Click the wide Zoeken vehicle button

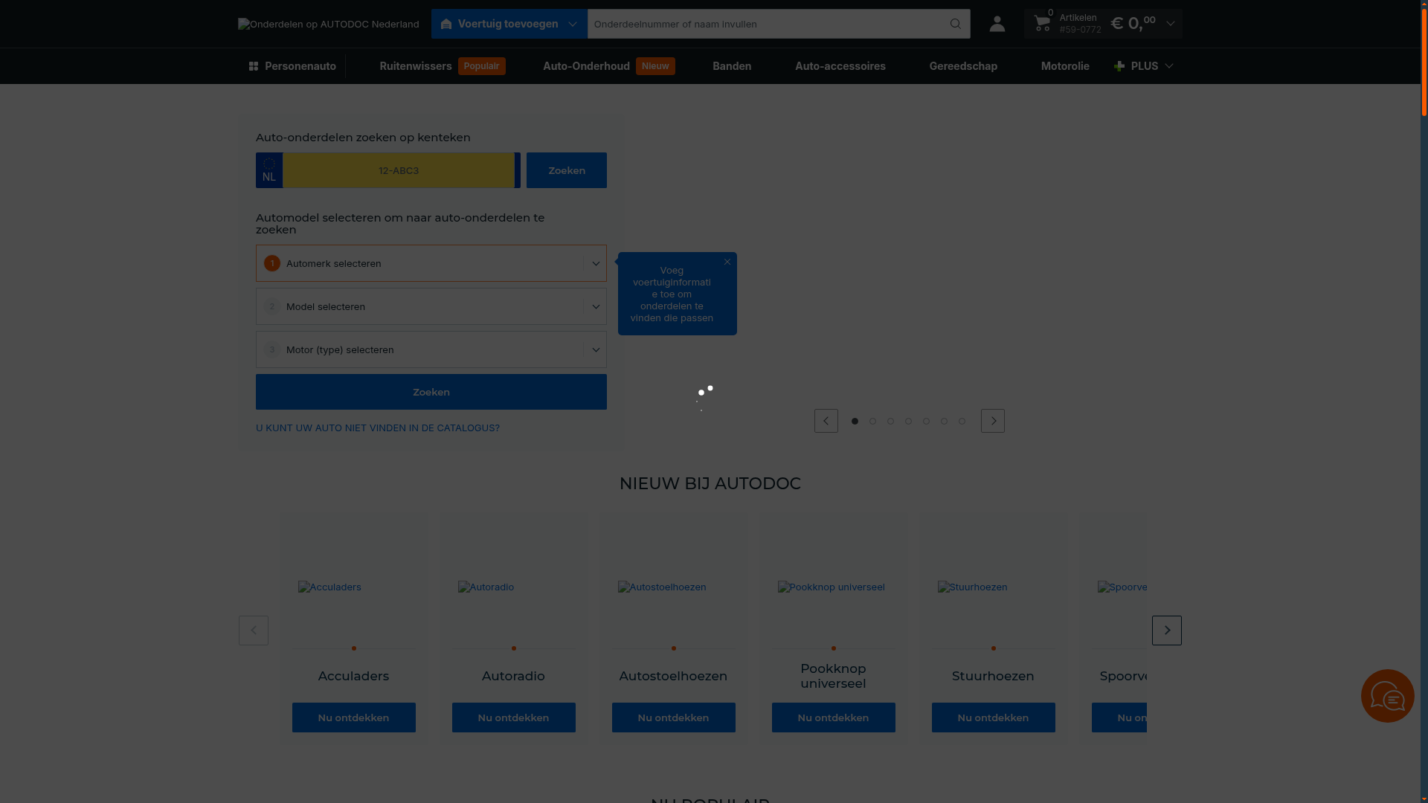coord(431,392)
